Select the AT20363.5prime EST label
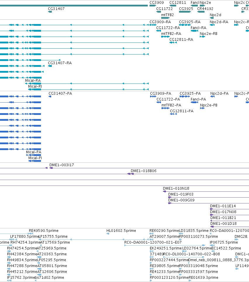Screen dimensions: 249x282 click(x=52, y=254)
